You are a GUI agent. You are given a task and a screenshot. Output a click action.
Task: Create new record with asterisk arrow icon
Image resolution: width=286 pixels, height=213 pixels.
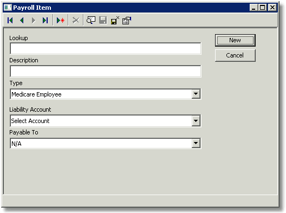pyautogui.click(x=61, y=20)
